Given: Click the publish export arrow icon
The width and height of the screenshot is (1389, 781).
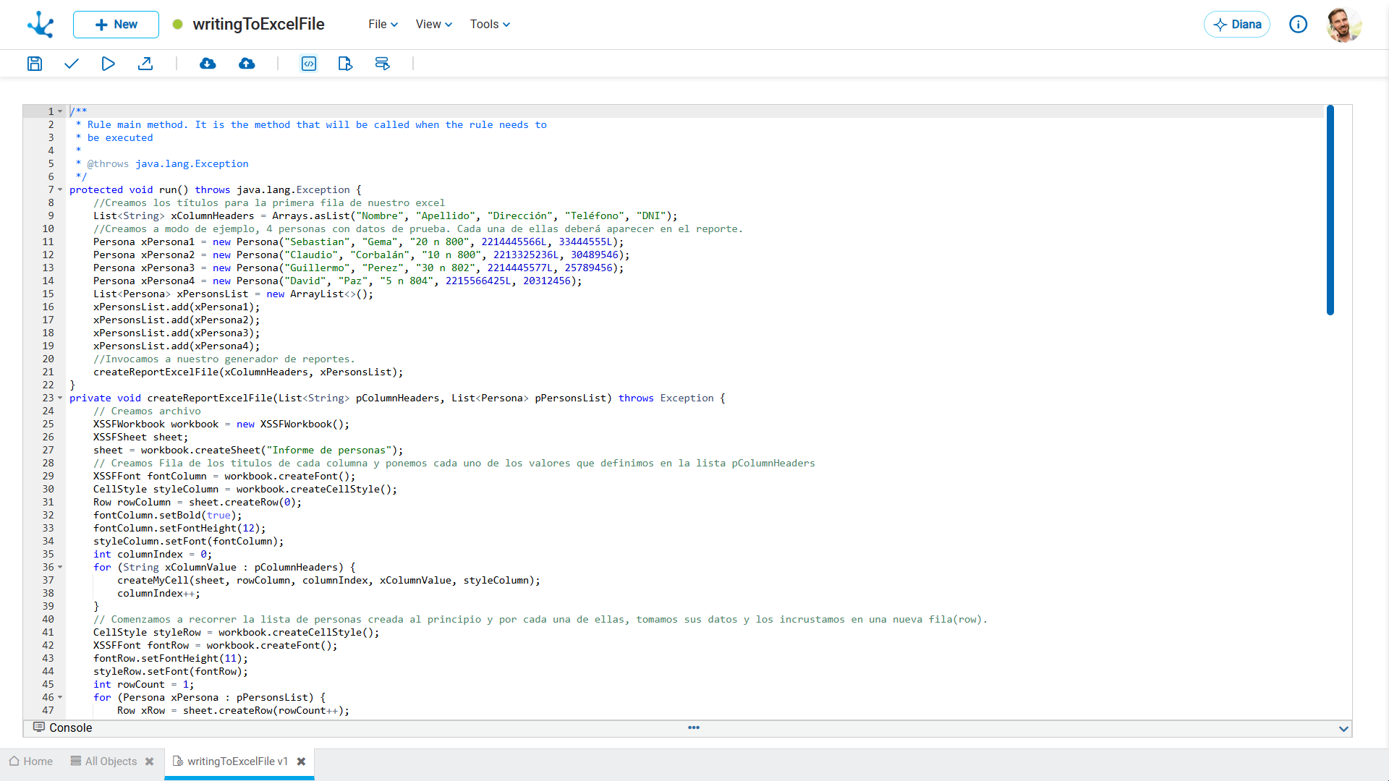Looking at the screenshot, I should (145, 64).
